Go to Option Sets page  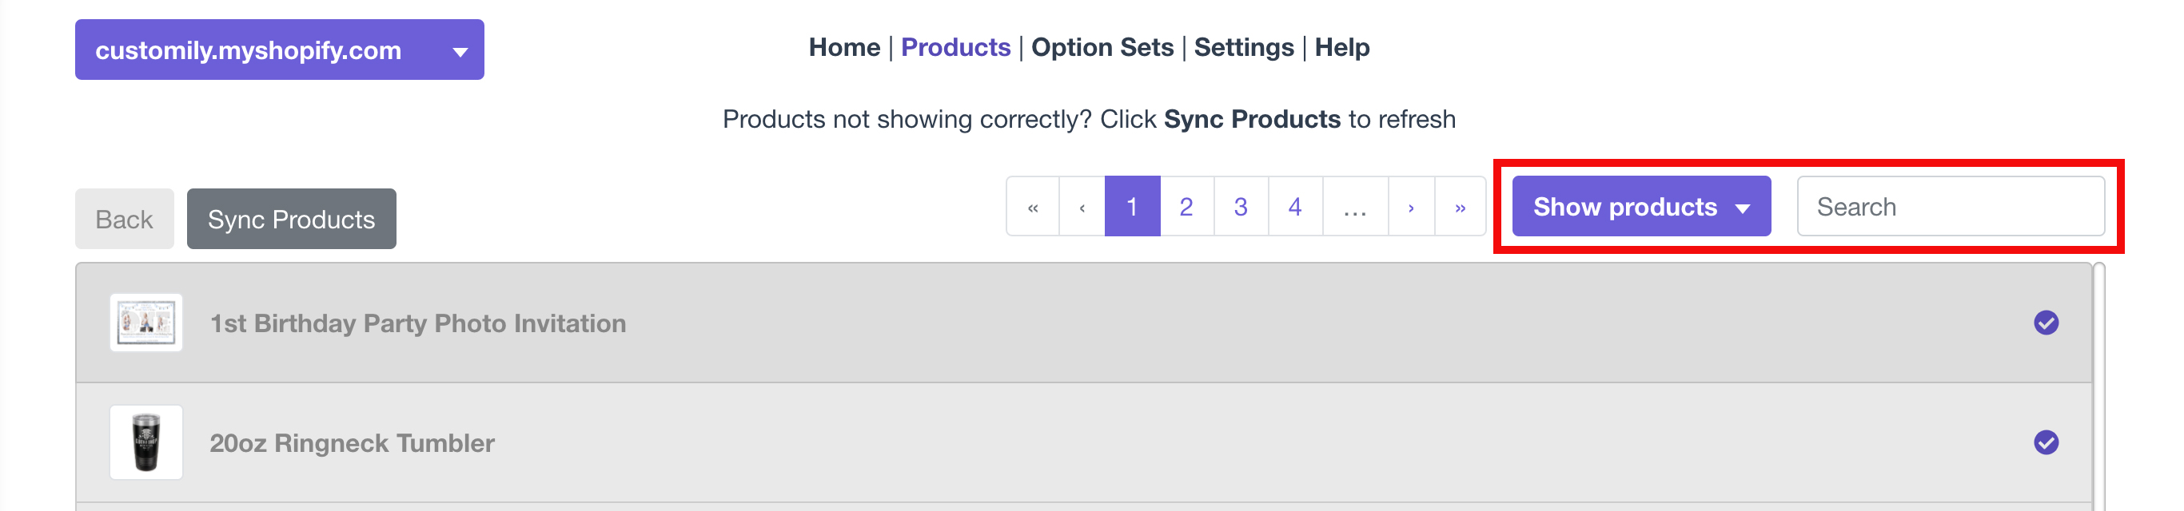tap(1102, 47)
